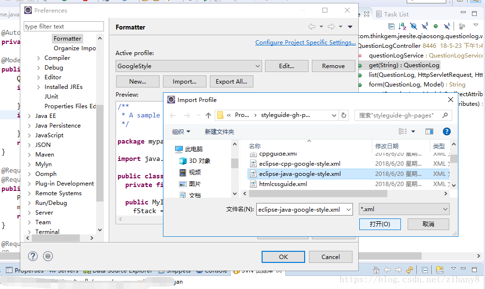Open the 组织 organize menu

pos(181,131)
